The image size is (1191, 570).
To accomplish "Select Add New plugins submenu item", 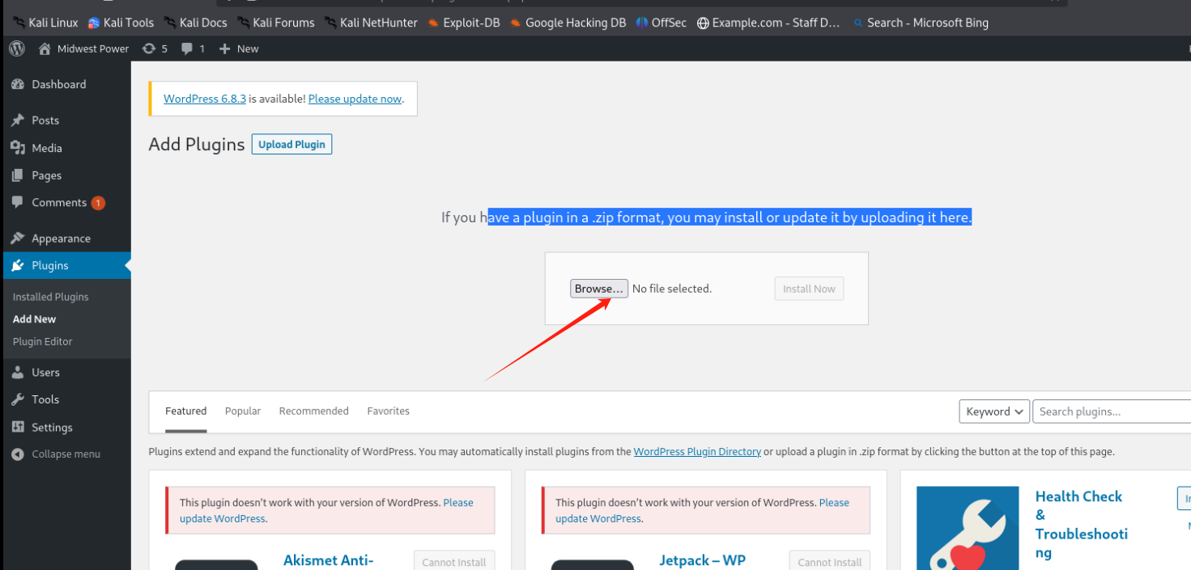I will [34, 319].
